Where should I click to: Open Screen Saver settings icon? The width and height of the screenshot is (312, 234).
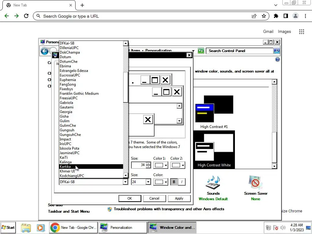pos(256,182)
